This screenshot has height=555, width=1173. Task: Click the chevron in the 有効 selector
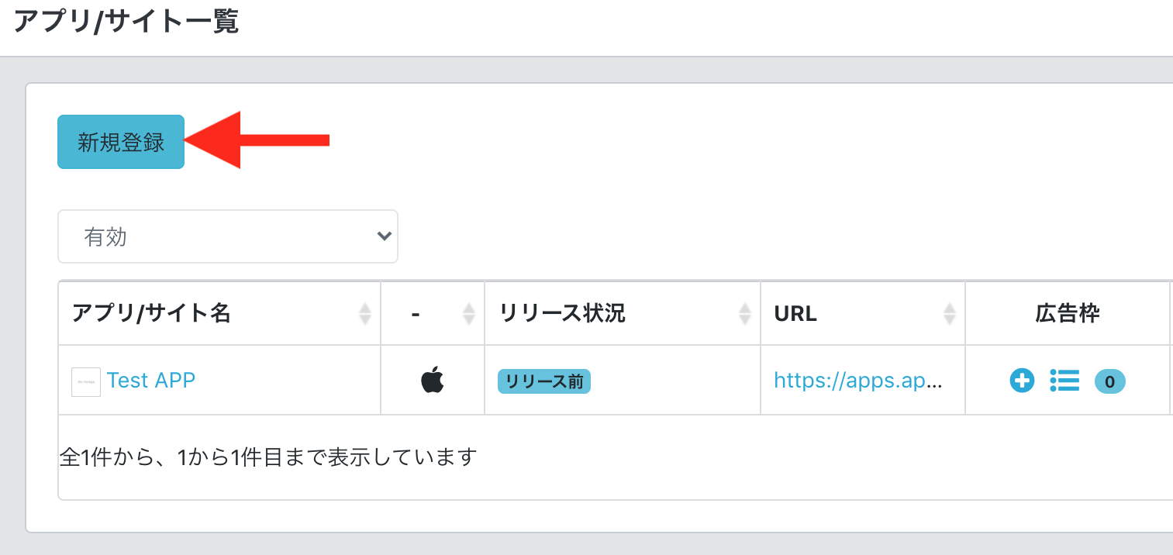pyautogui.click(x=383, y=236)
